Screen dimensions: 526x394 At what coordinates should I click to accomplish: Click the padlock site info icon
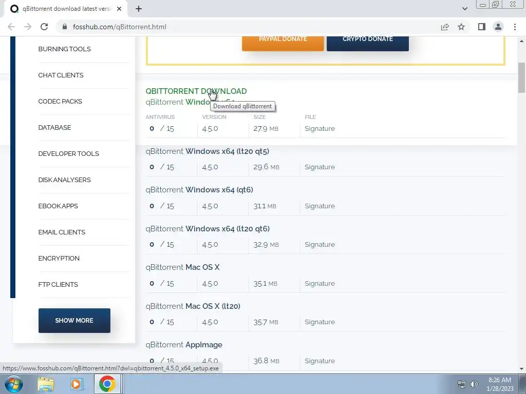click(65, 27)
